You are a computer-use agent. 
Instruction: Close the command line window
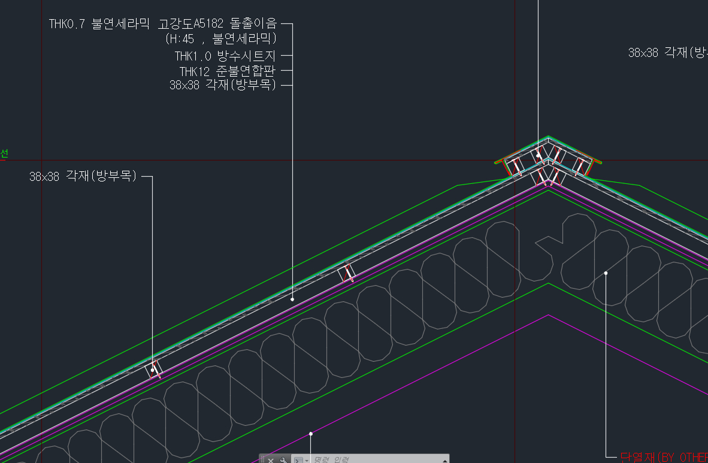(271, 459)
